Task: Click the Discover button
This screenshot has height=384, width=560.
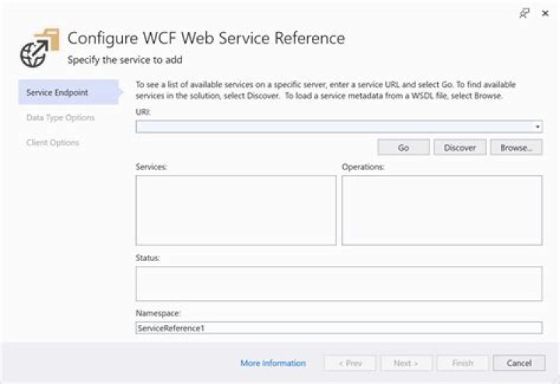Action: (460, 148)
